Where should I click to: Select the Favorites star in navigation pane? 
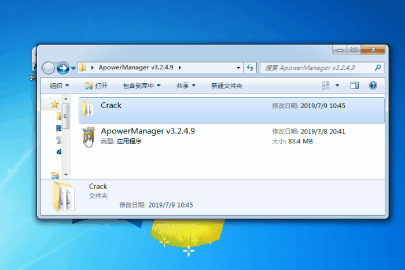[x=54, y=104]
